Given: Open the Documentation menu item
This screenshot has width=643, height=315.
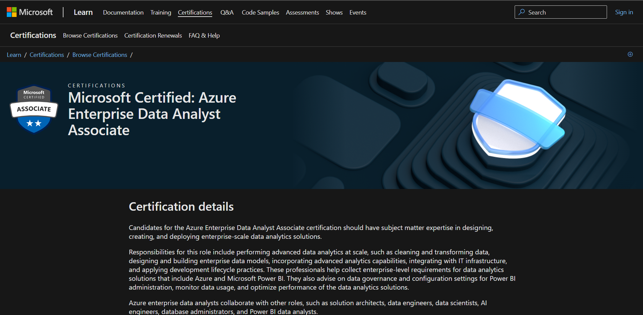Looking at the screenshot, I should tap(123, 13).
